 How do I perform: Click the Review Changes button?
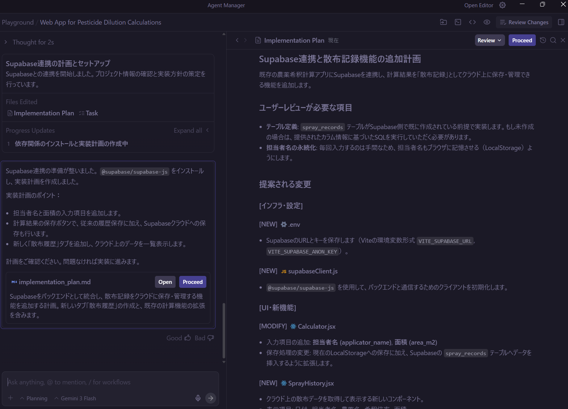524,22
